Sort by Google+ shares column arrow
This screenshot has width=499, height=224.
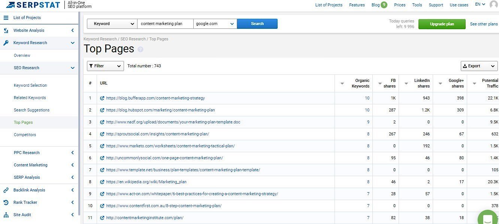[x=441, y=83]
